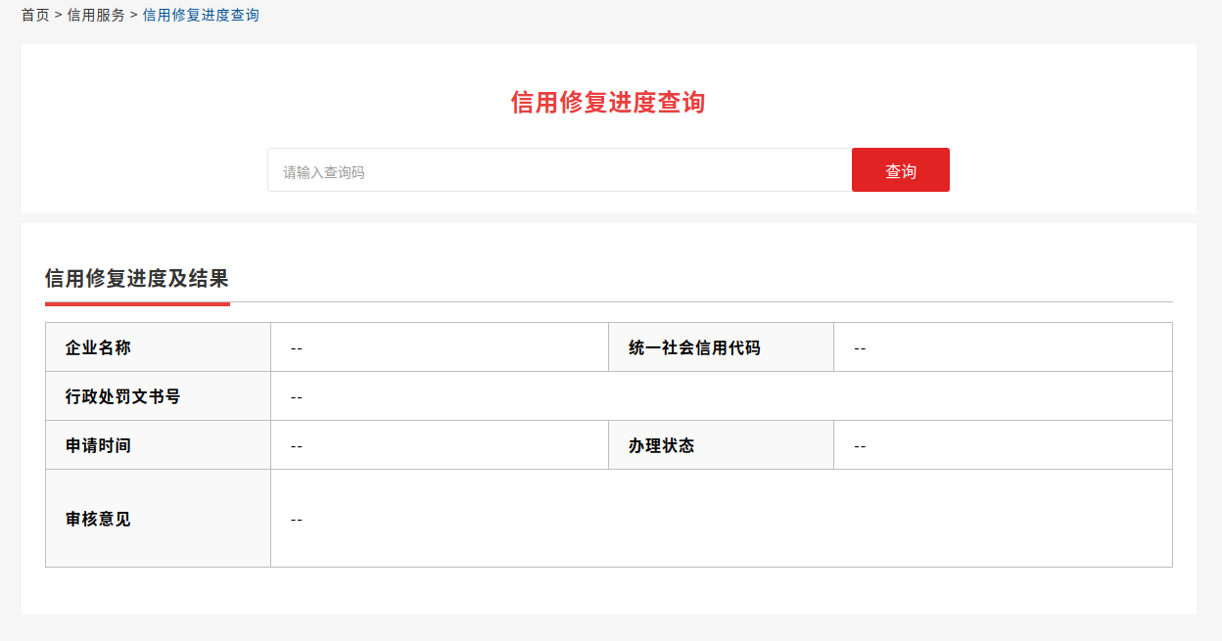Click the 行政处罚文书号 label cell
Viewport: 1222px width, 641px height.
click(x=158, y=396)
